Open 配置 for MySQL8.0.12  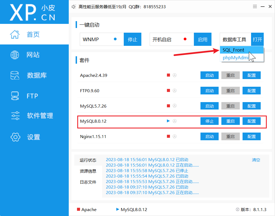coord(252,121)
